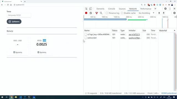Enable the Preserve log checkbox
This screenshot has width=177, height=99.
(107, 13)
